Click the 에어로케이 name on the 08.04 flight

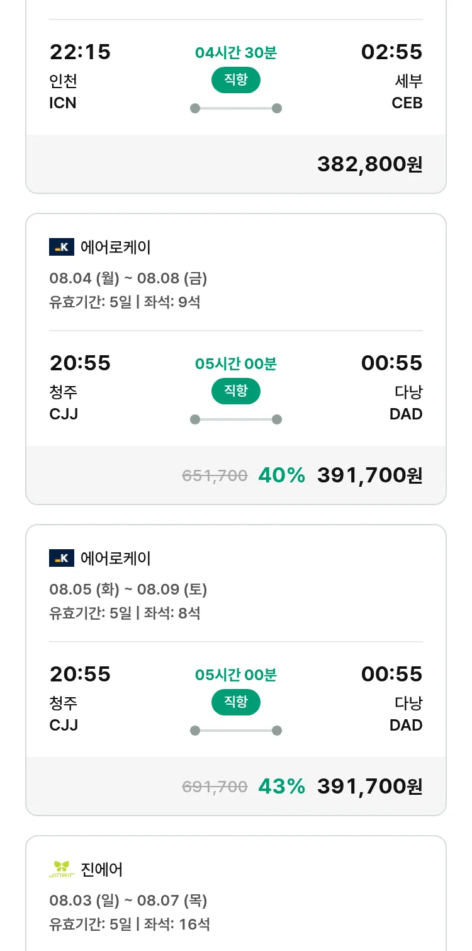[116, 247]
